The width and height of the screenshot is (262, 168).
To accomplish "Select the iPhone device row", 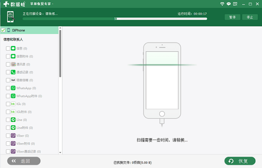I will [x=29, y=30].
